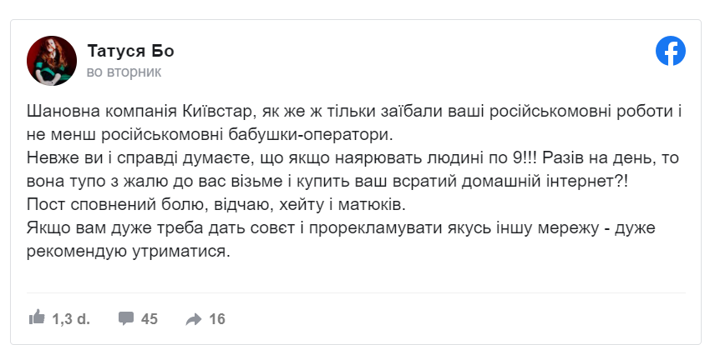Screen dimensions: 715x345
Task: Click the speech bubble comment icon
Action: click(x=126, y=317)
